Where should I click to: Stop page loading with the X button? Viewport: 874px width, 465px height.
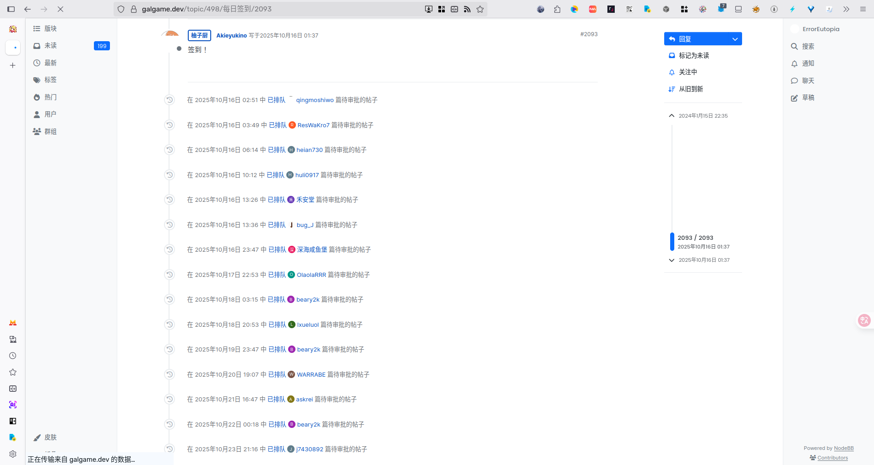pos(60,9)
